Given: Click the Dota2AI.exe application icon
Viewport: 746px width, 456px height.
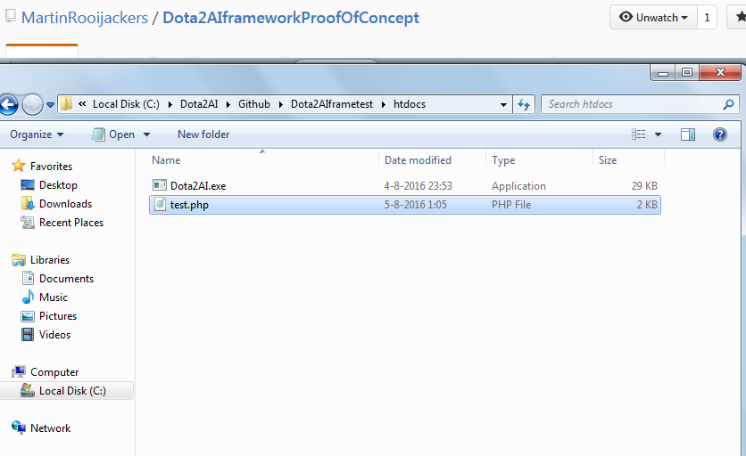Looking at the screenshot, I should [x=160, y=185].
